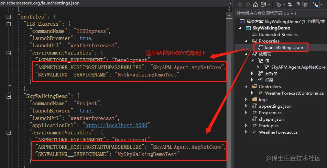Click the Sync with Active Document arrows icon
The image size is (327, 168).
(x=290, y=4)
